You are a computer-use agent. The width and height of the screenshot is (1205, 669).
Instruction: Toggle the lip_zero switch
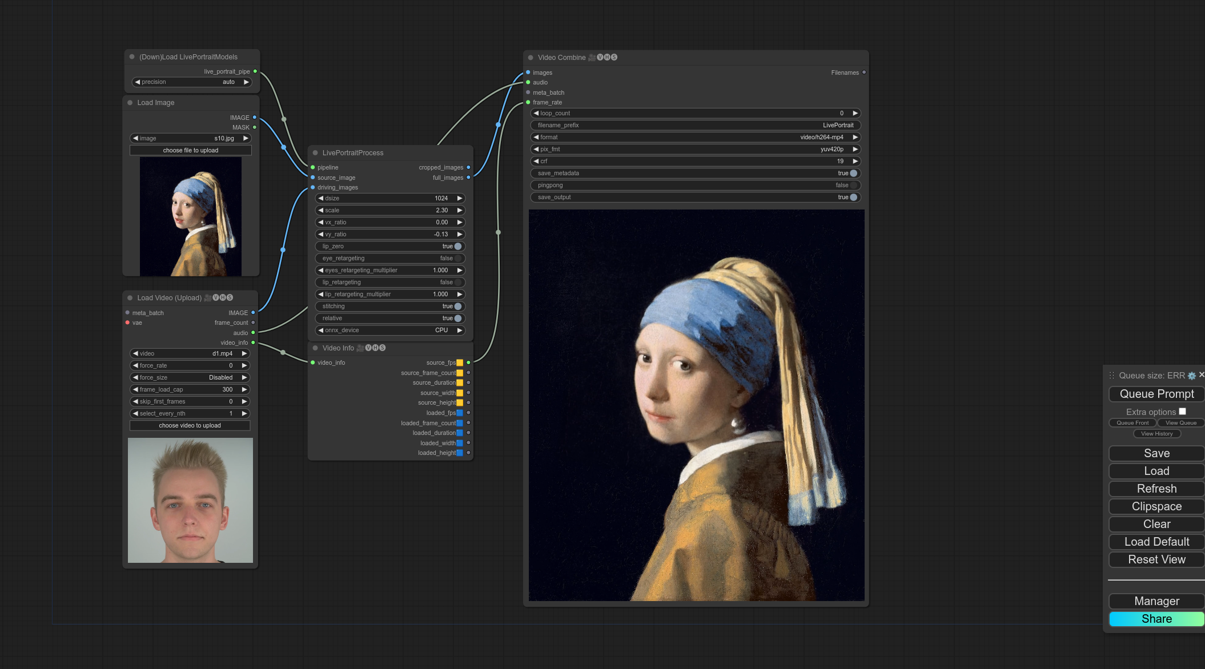tap(458, 247)
